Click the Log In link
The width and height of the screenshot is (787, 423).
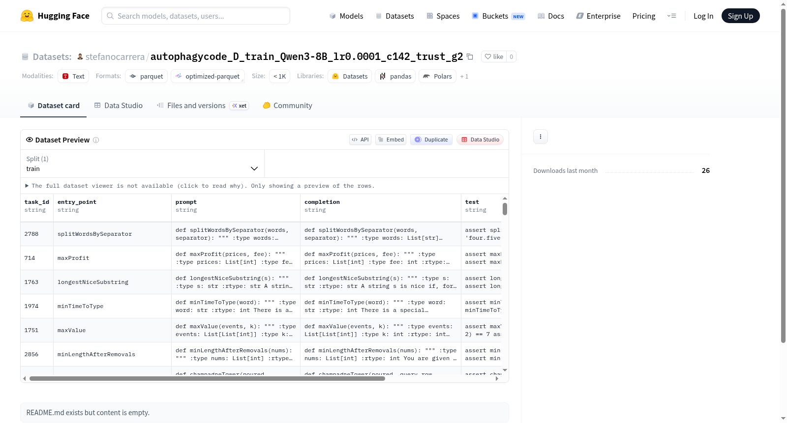point(703,16)
